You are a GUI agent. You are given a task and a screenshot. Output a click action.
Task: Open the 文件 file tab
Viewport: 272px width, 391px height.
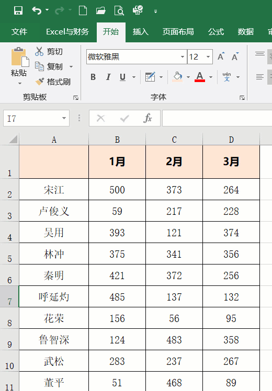19,32
